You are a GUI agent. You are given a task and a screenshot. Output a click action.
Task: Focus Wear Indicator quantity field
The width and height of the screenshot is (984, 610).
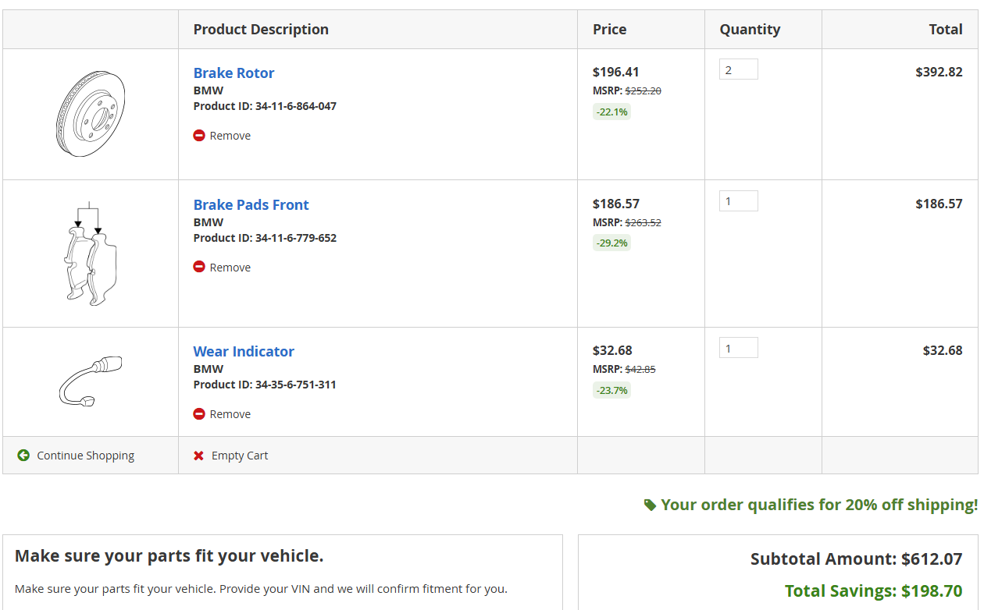738,348
